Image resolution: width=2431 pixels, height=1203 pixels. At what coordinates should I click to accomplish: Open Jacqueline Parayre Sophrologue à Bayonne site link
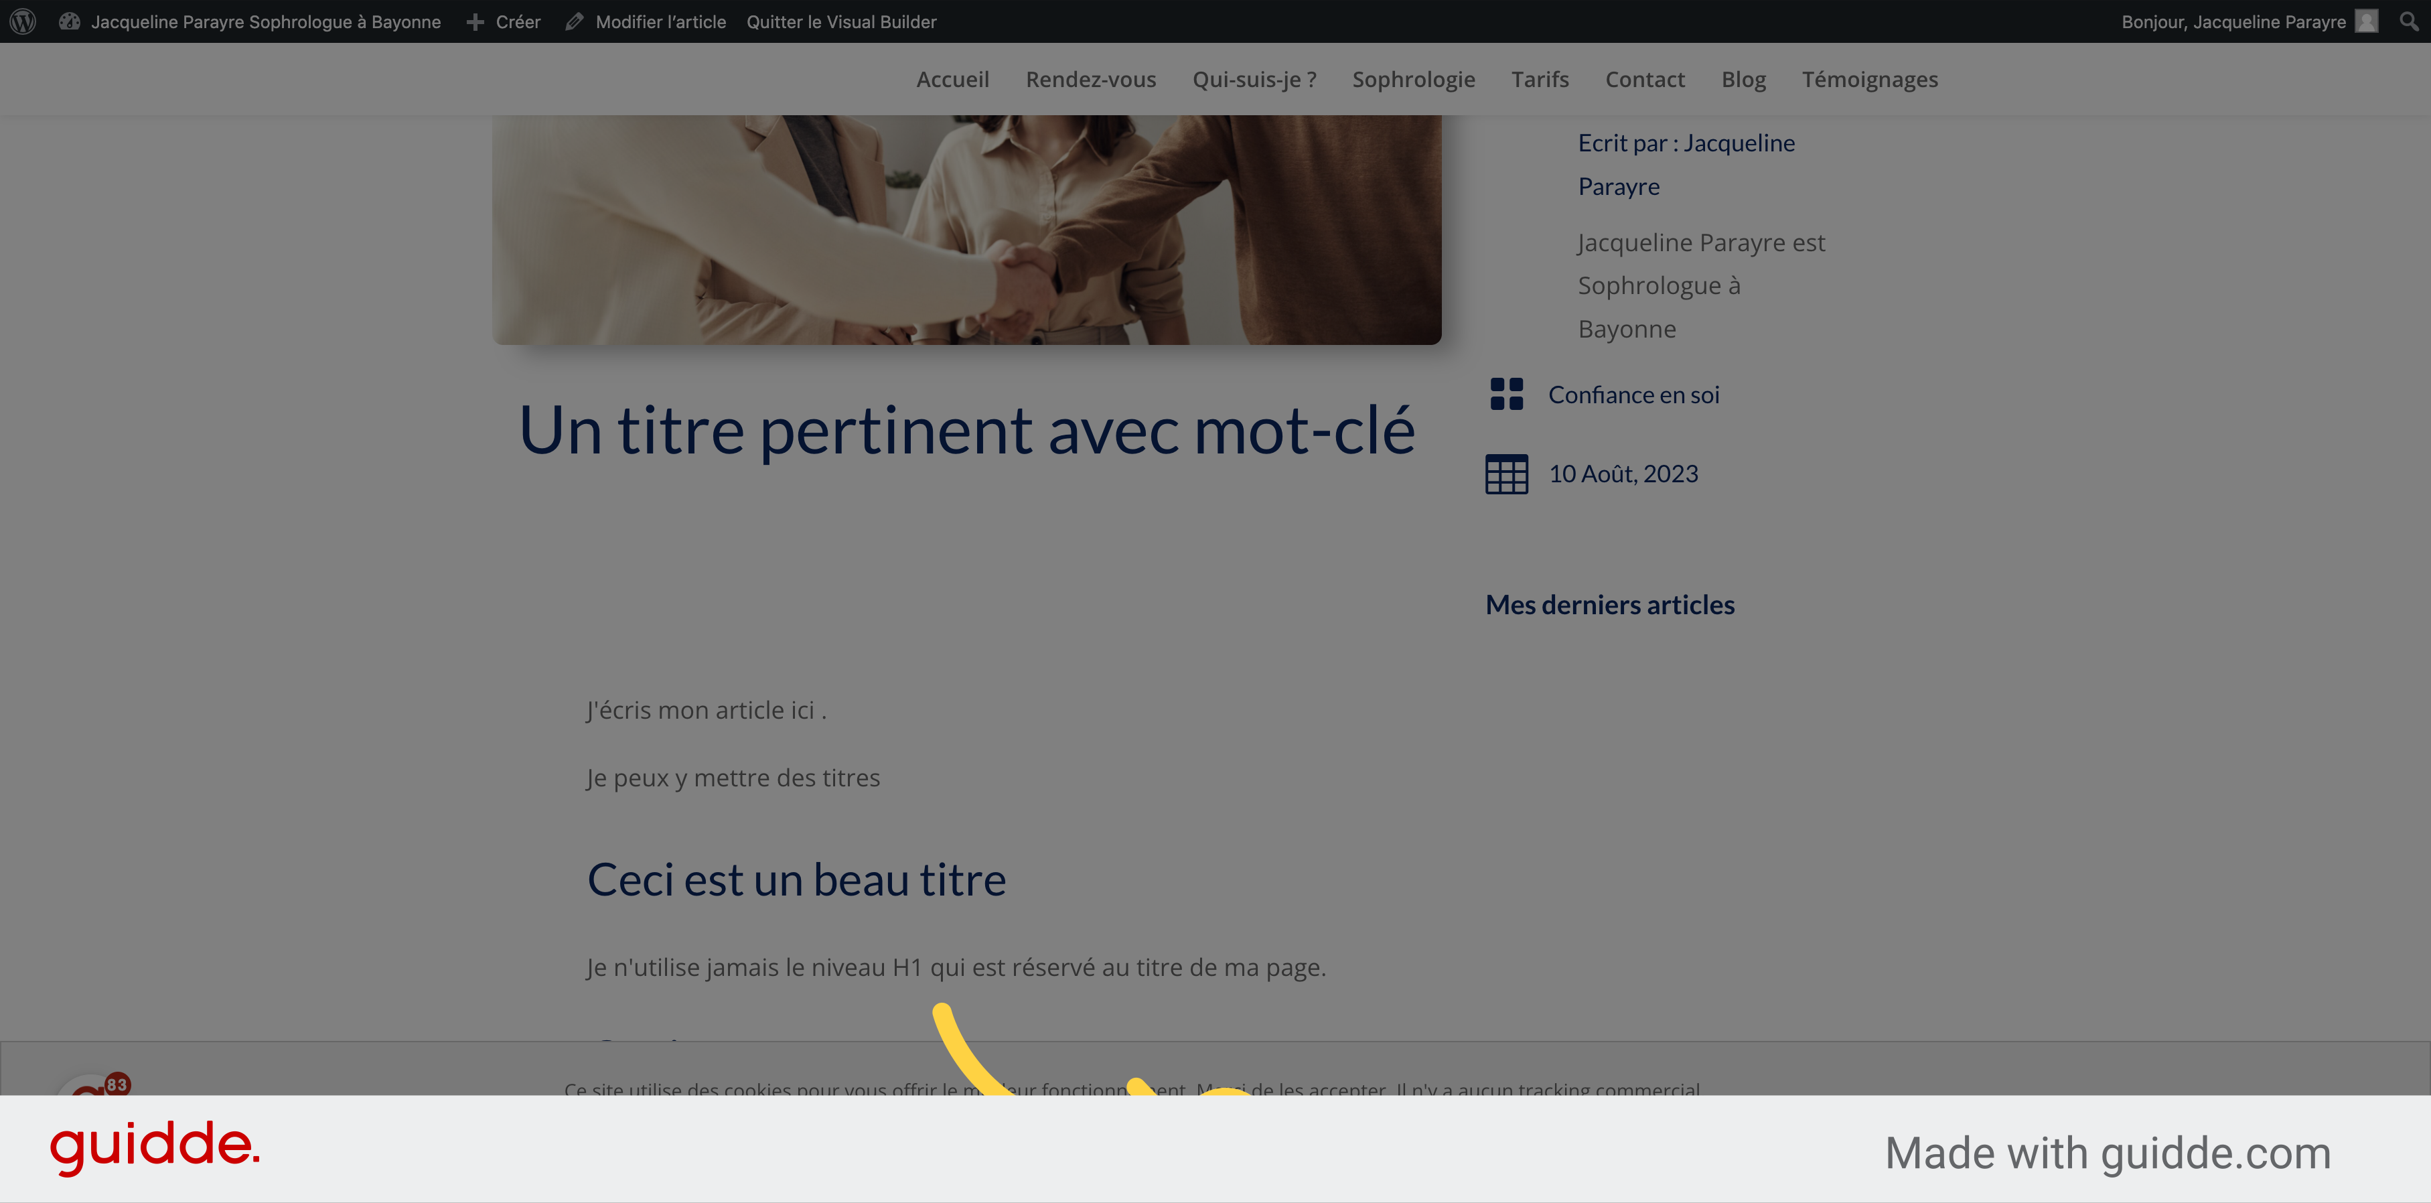(x=265, y=21)
